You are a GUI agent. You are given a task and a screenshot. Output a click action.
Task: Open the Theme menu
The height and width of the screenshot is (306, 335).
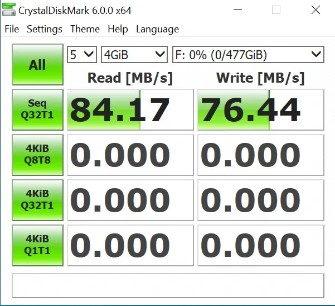(x=85, y=29)
